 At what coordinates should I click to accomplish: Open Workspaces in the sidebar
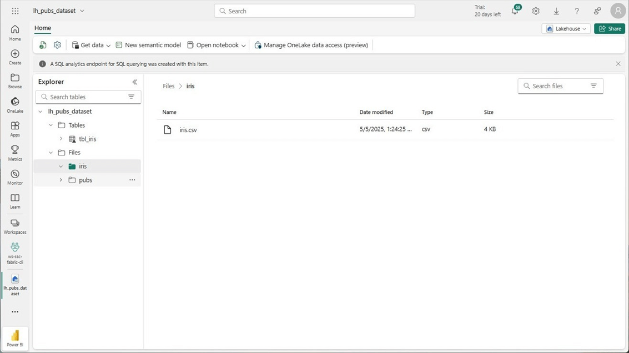pyautogui.click(x=15, y=226)
